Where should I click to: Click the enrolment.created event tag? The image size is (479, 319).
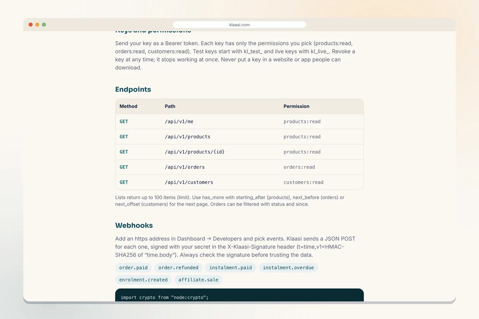point(143,280)
